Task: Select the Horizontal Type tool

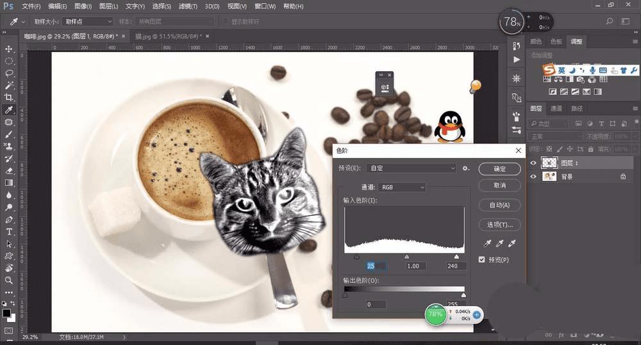Action: (8, 232)
